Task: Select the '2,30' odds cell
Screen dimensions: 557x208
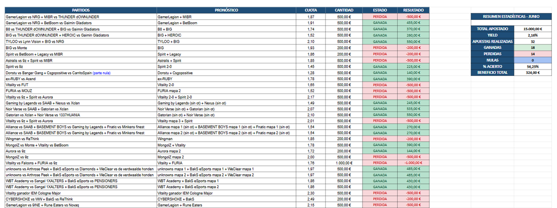Action: click(x=311, y=193)
